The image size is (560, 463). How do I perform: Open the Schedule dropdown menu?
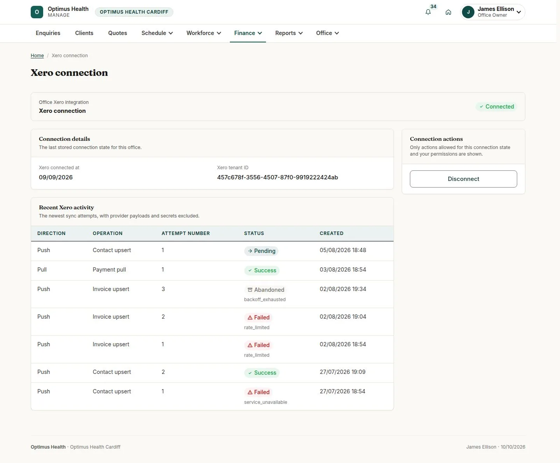(157, 33)
